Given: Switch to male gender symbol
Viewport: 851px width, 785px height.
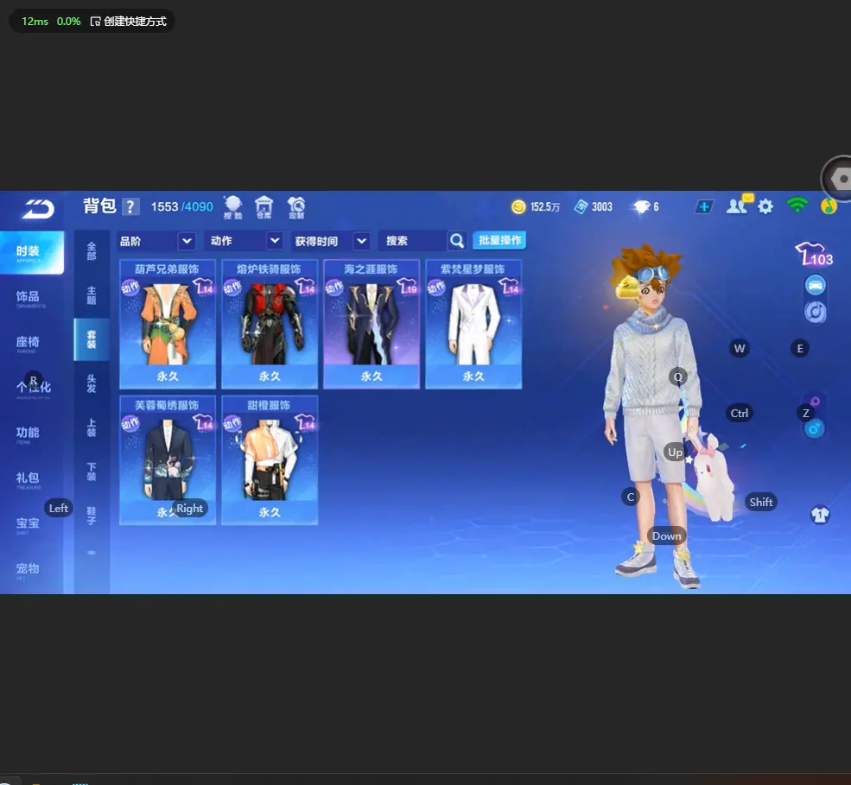Looking at the screenshot, I should coord(814,430).
